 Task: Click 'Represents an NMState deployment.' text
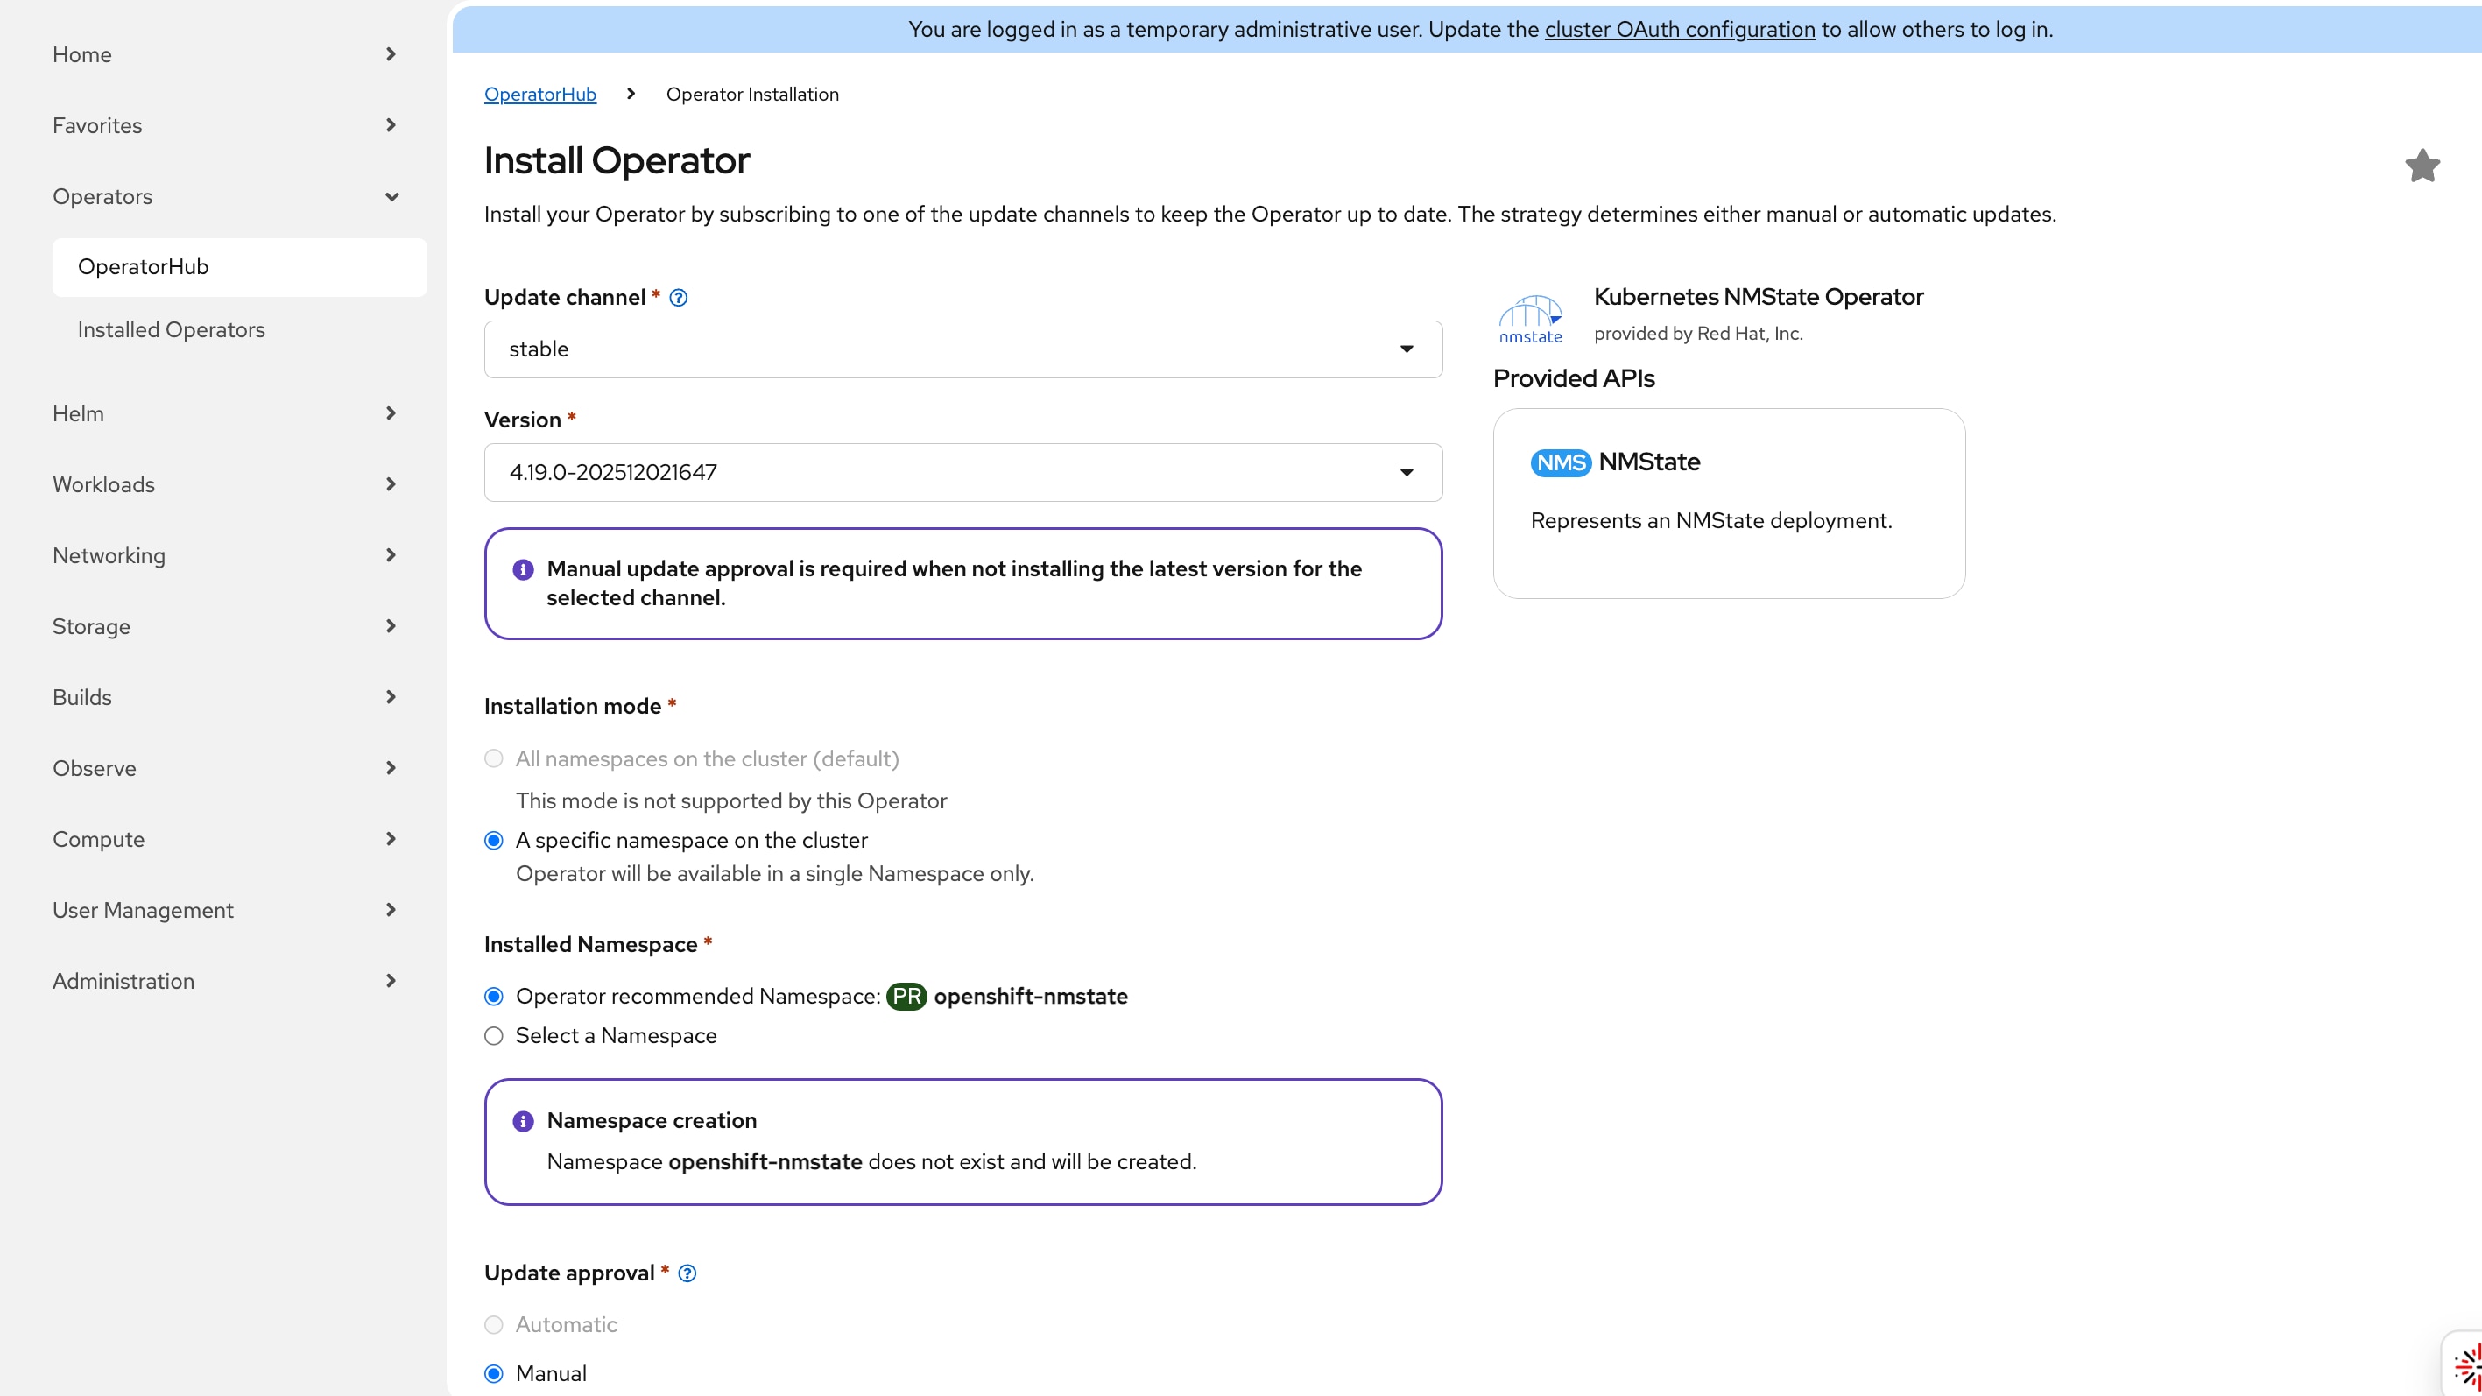(1710, 521)
